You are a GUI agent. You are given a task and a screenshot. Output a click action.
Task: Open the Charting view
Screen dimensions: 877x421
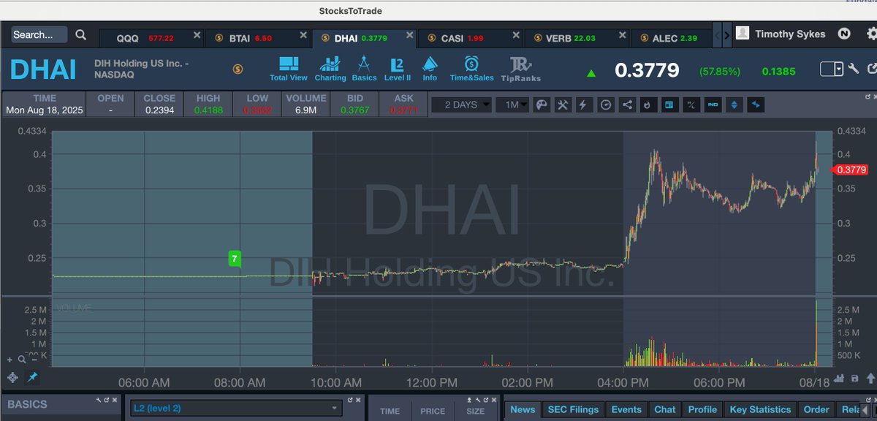coord(330,69)
